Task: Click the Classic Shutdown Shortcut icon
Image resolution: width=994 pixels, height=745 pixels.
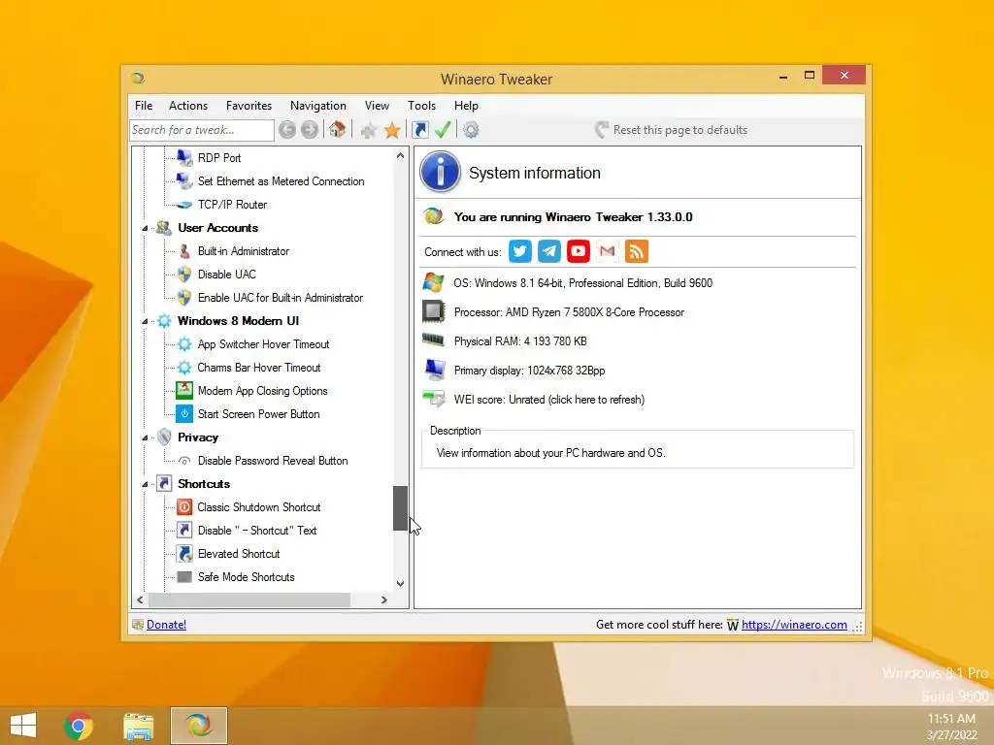Action: pyautogui.click(x=184, y=506)
